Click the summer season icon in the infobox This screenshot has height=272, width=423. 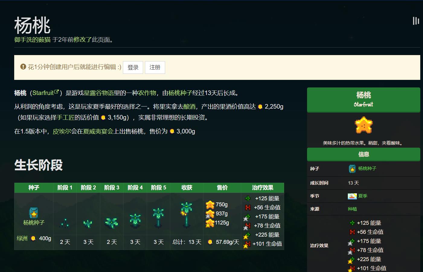(352, 196)
